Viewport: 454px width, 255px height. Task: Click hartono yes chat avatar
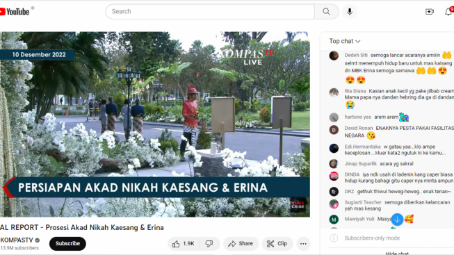(334, 117)
